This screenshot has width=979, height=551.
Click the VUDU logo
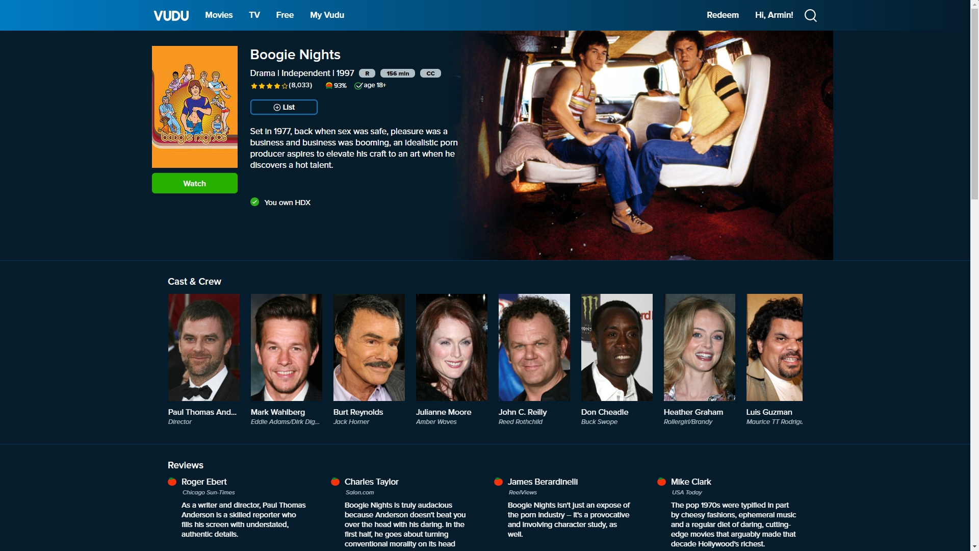tap(171, 15)
